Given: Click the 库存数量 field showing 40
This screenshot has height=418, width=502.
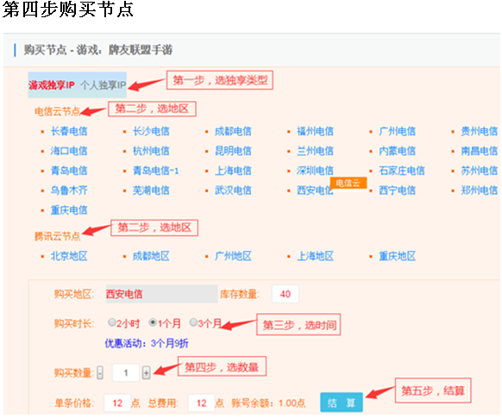Looking at the screenshot, I should click(286, 294).
